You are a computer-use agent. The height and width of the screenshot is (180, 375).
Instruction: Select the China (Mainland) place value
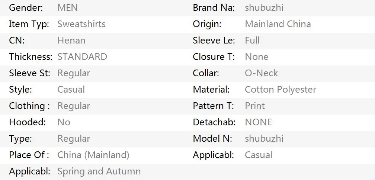(93, 155)
